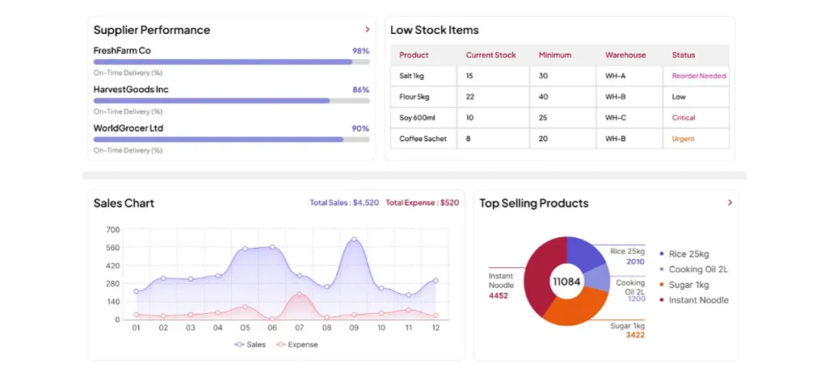Click Current Stock value 15 for Salt
829x376 pixels.
coord(469,76)
